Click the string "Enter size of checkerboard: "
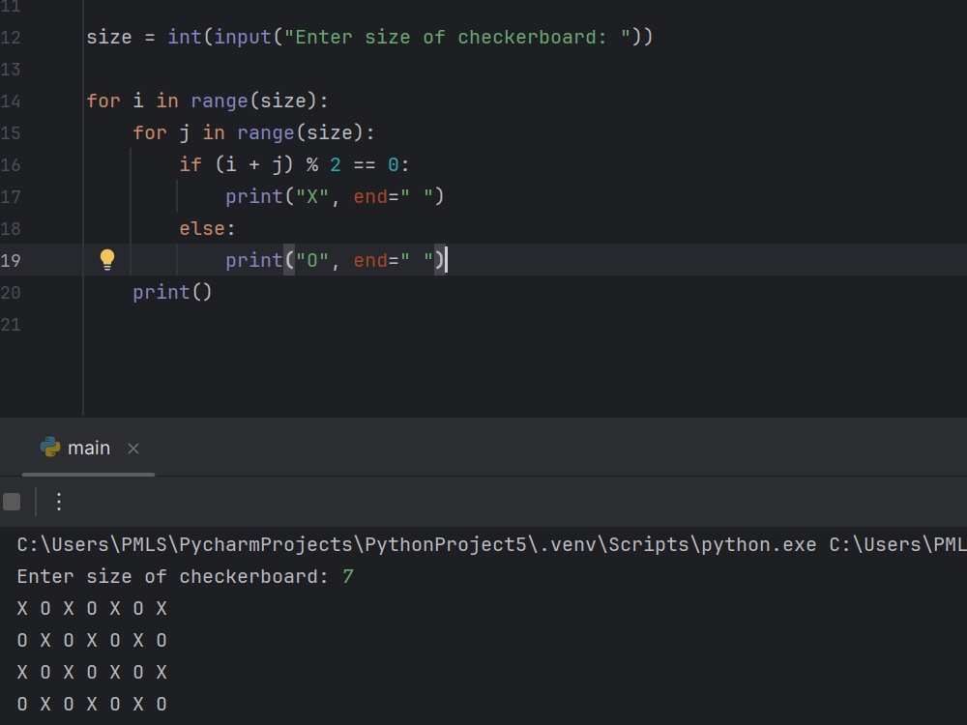Screen dimensions: 967x725 click(x=457, y=38)
